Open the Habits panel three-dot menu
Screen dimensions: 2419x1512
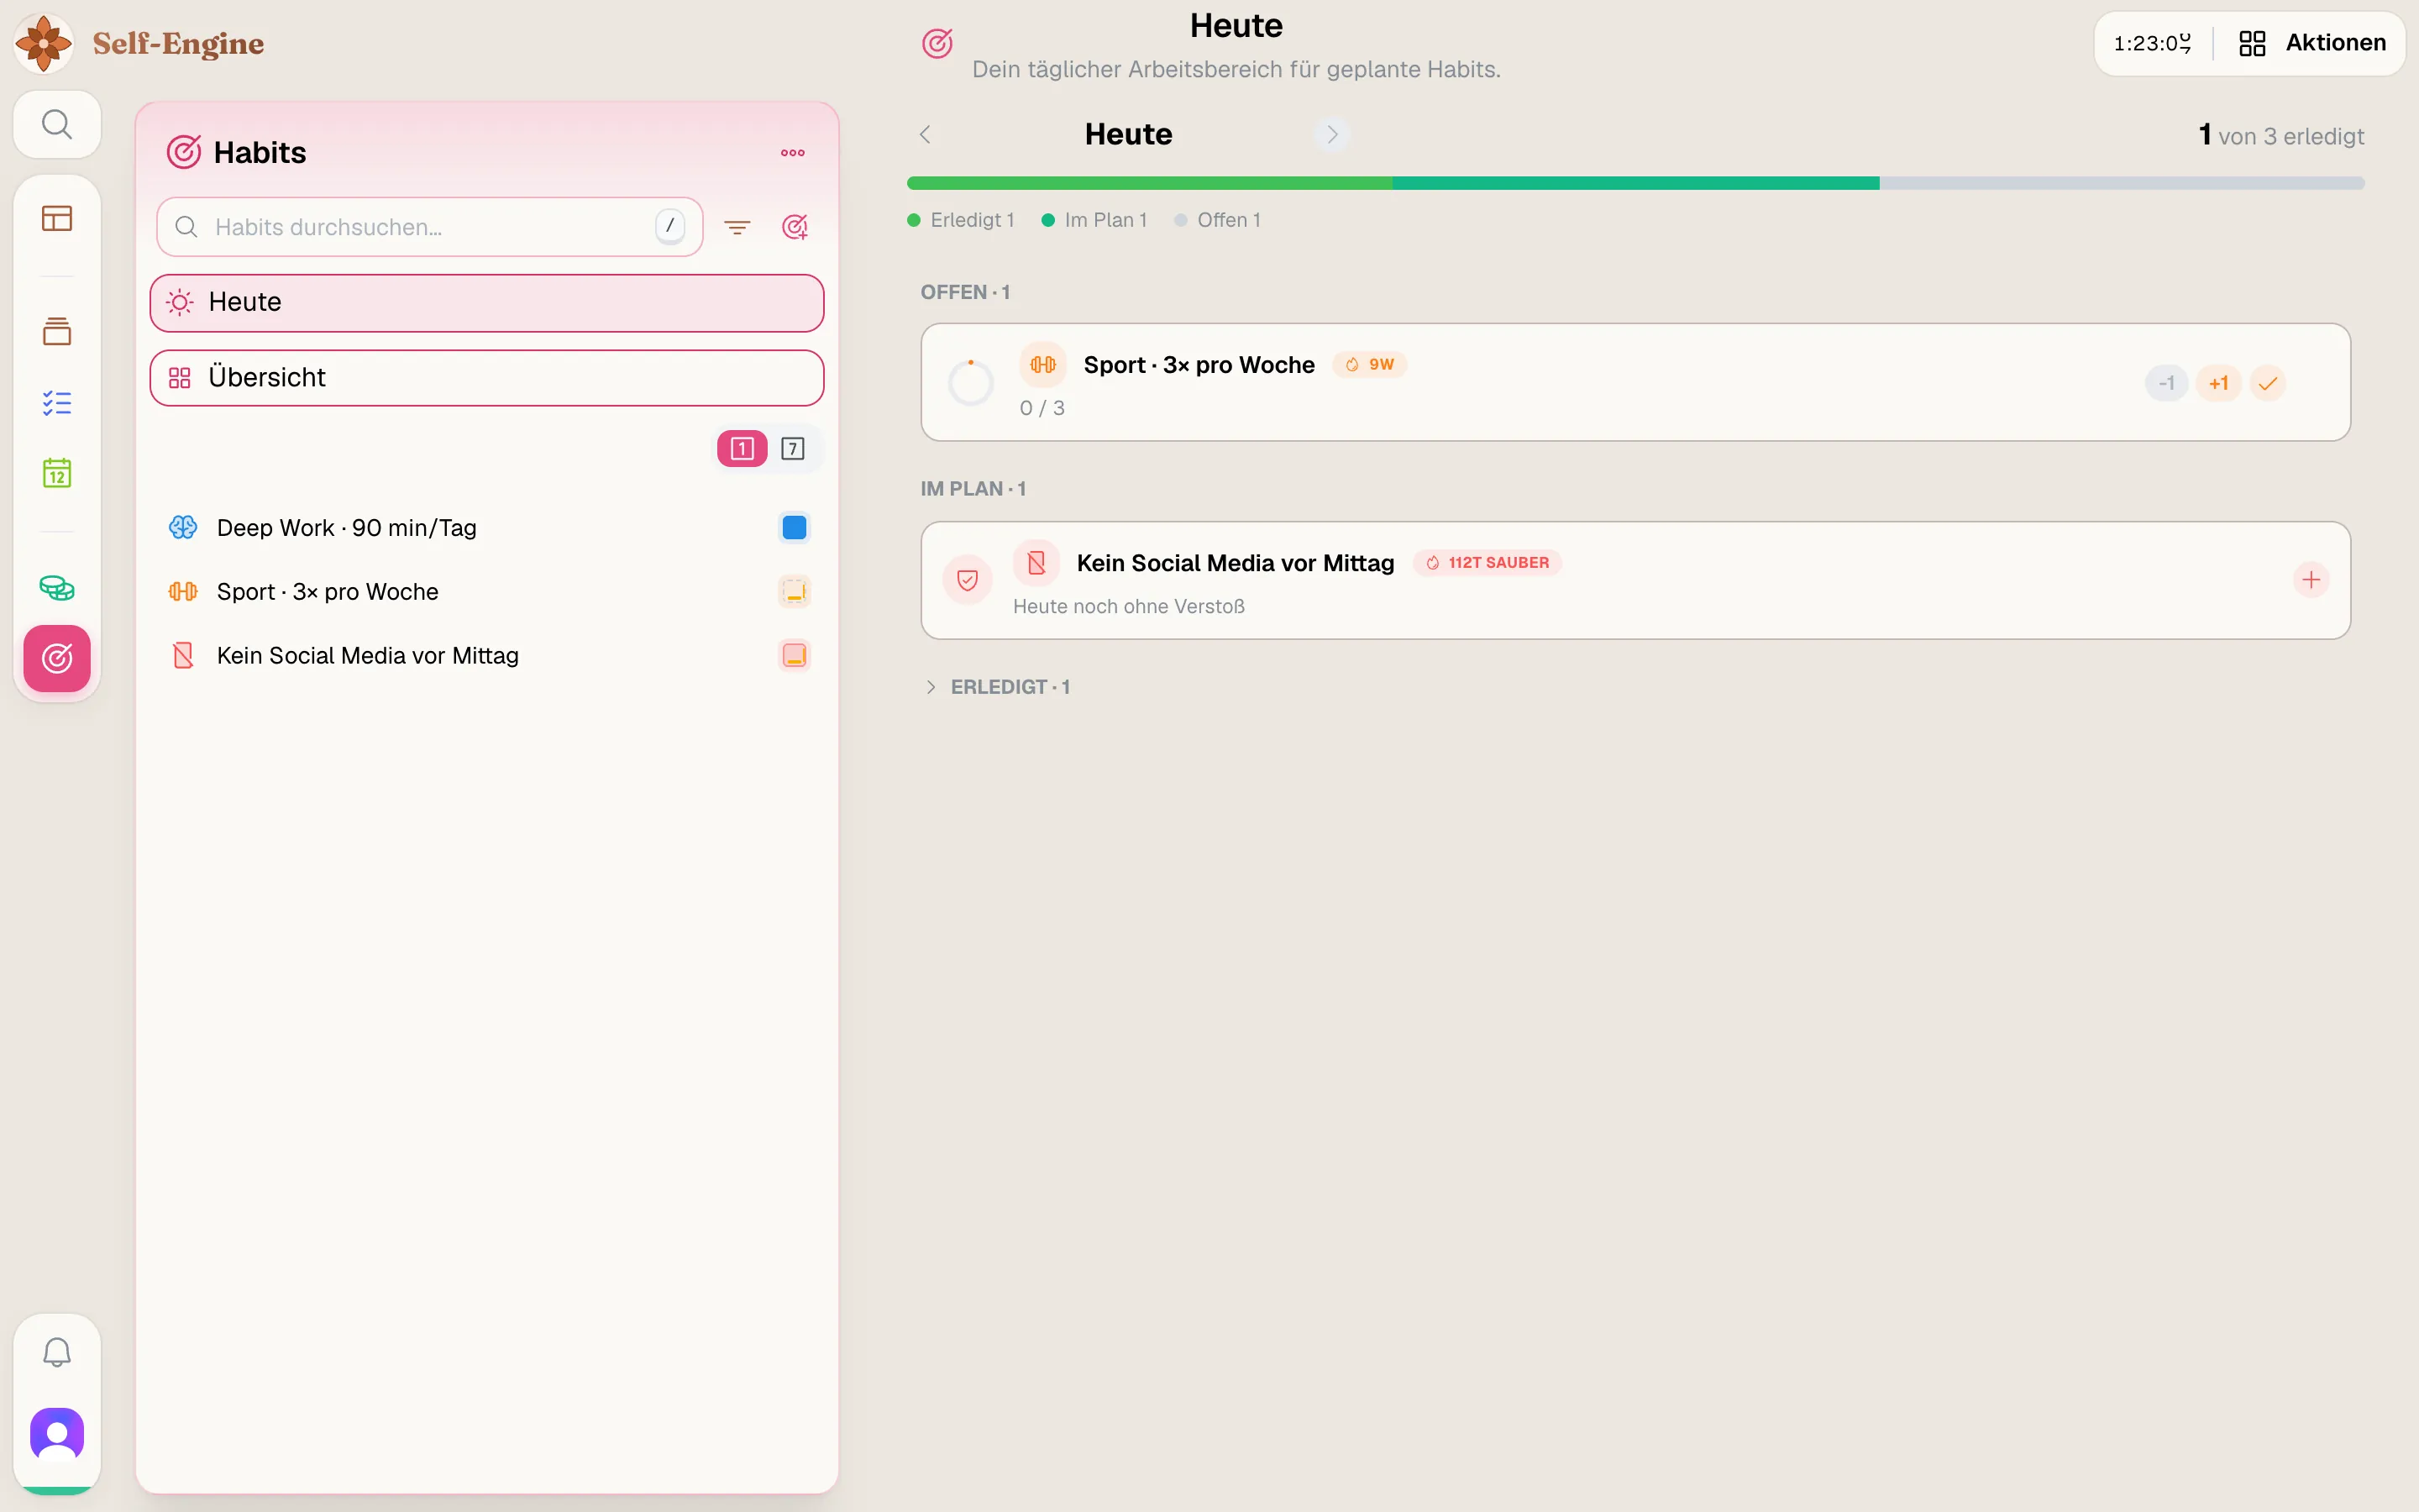pos(793,153)
